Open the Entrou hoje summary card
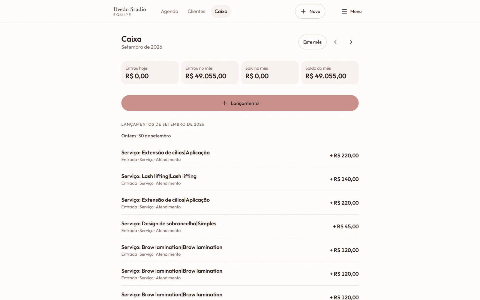The image size is (480, 300). coord(150,73)
